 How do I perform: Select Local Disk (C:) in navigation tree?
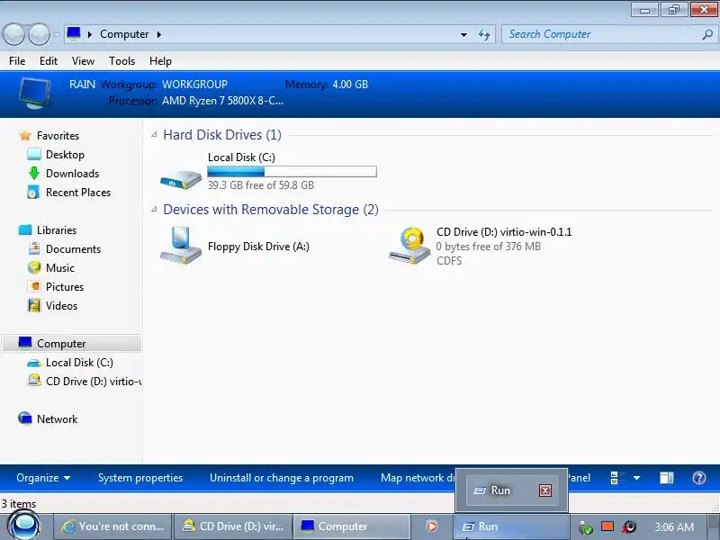79,363
